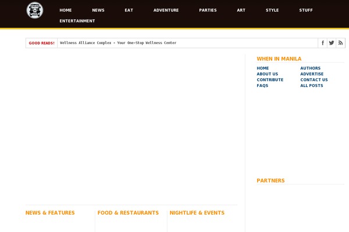Go to HOME in the top navigation
Image resolution: width=349 pixels, height=232 pixels.
66,10
